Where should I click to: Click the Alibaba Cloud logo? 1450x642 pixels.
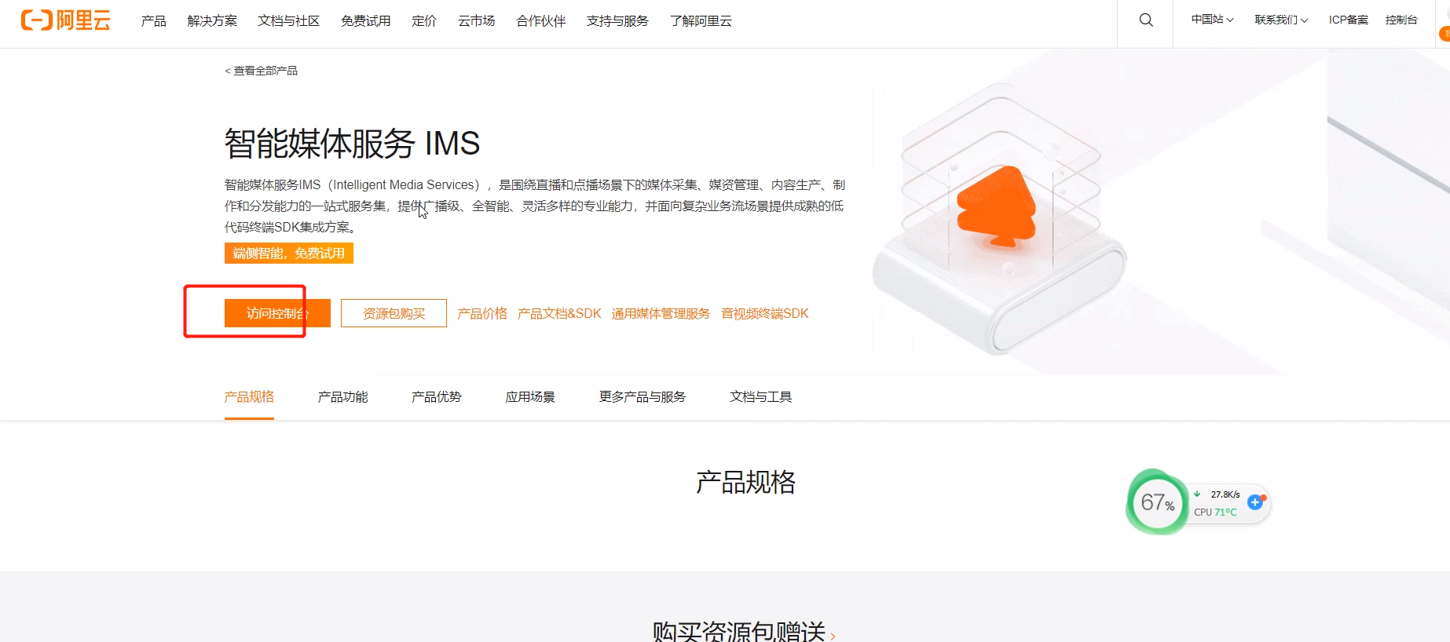coord(66,20)
